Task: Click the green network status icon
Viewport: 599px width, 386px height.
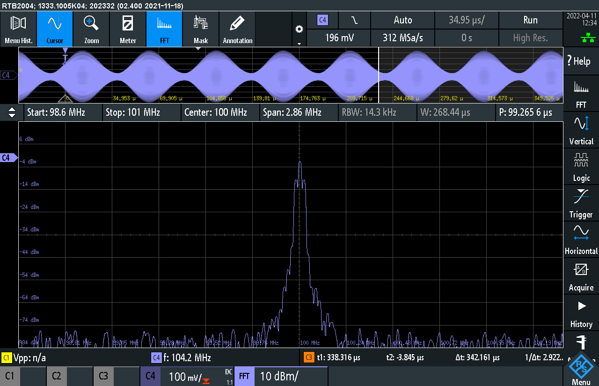Action: point(588,38)
